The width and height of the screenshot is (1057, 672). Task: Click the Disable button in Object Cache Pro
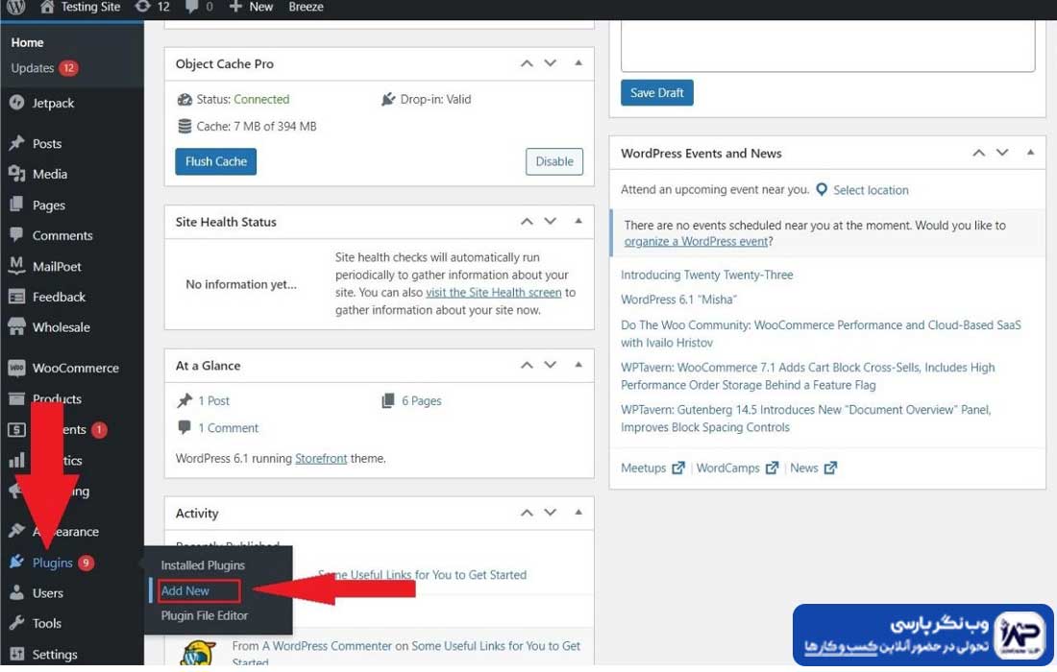pos(554,161)
